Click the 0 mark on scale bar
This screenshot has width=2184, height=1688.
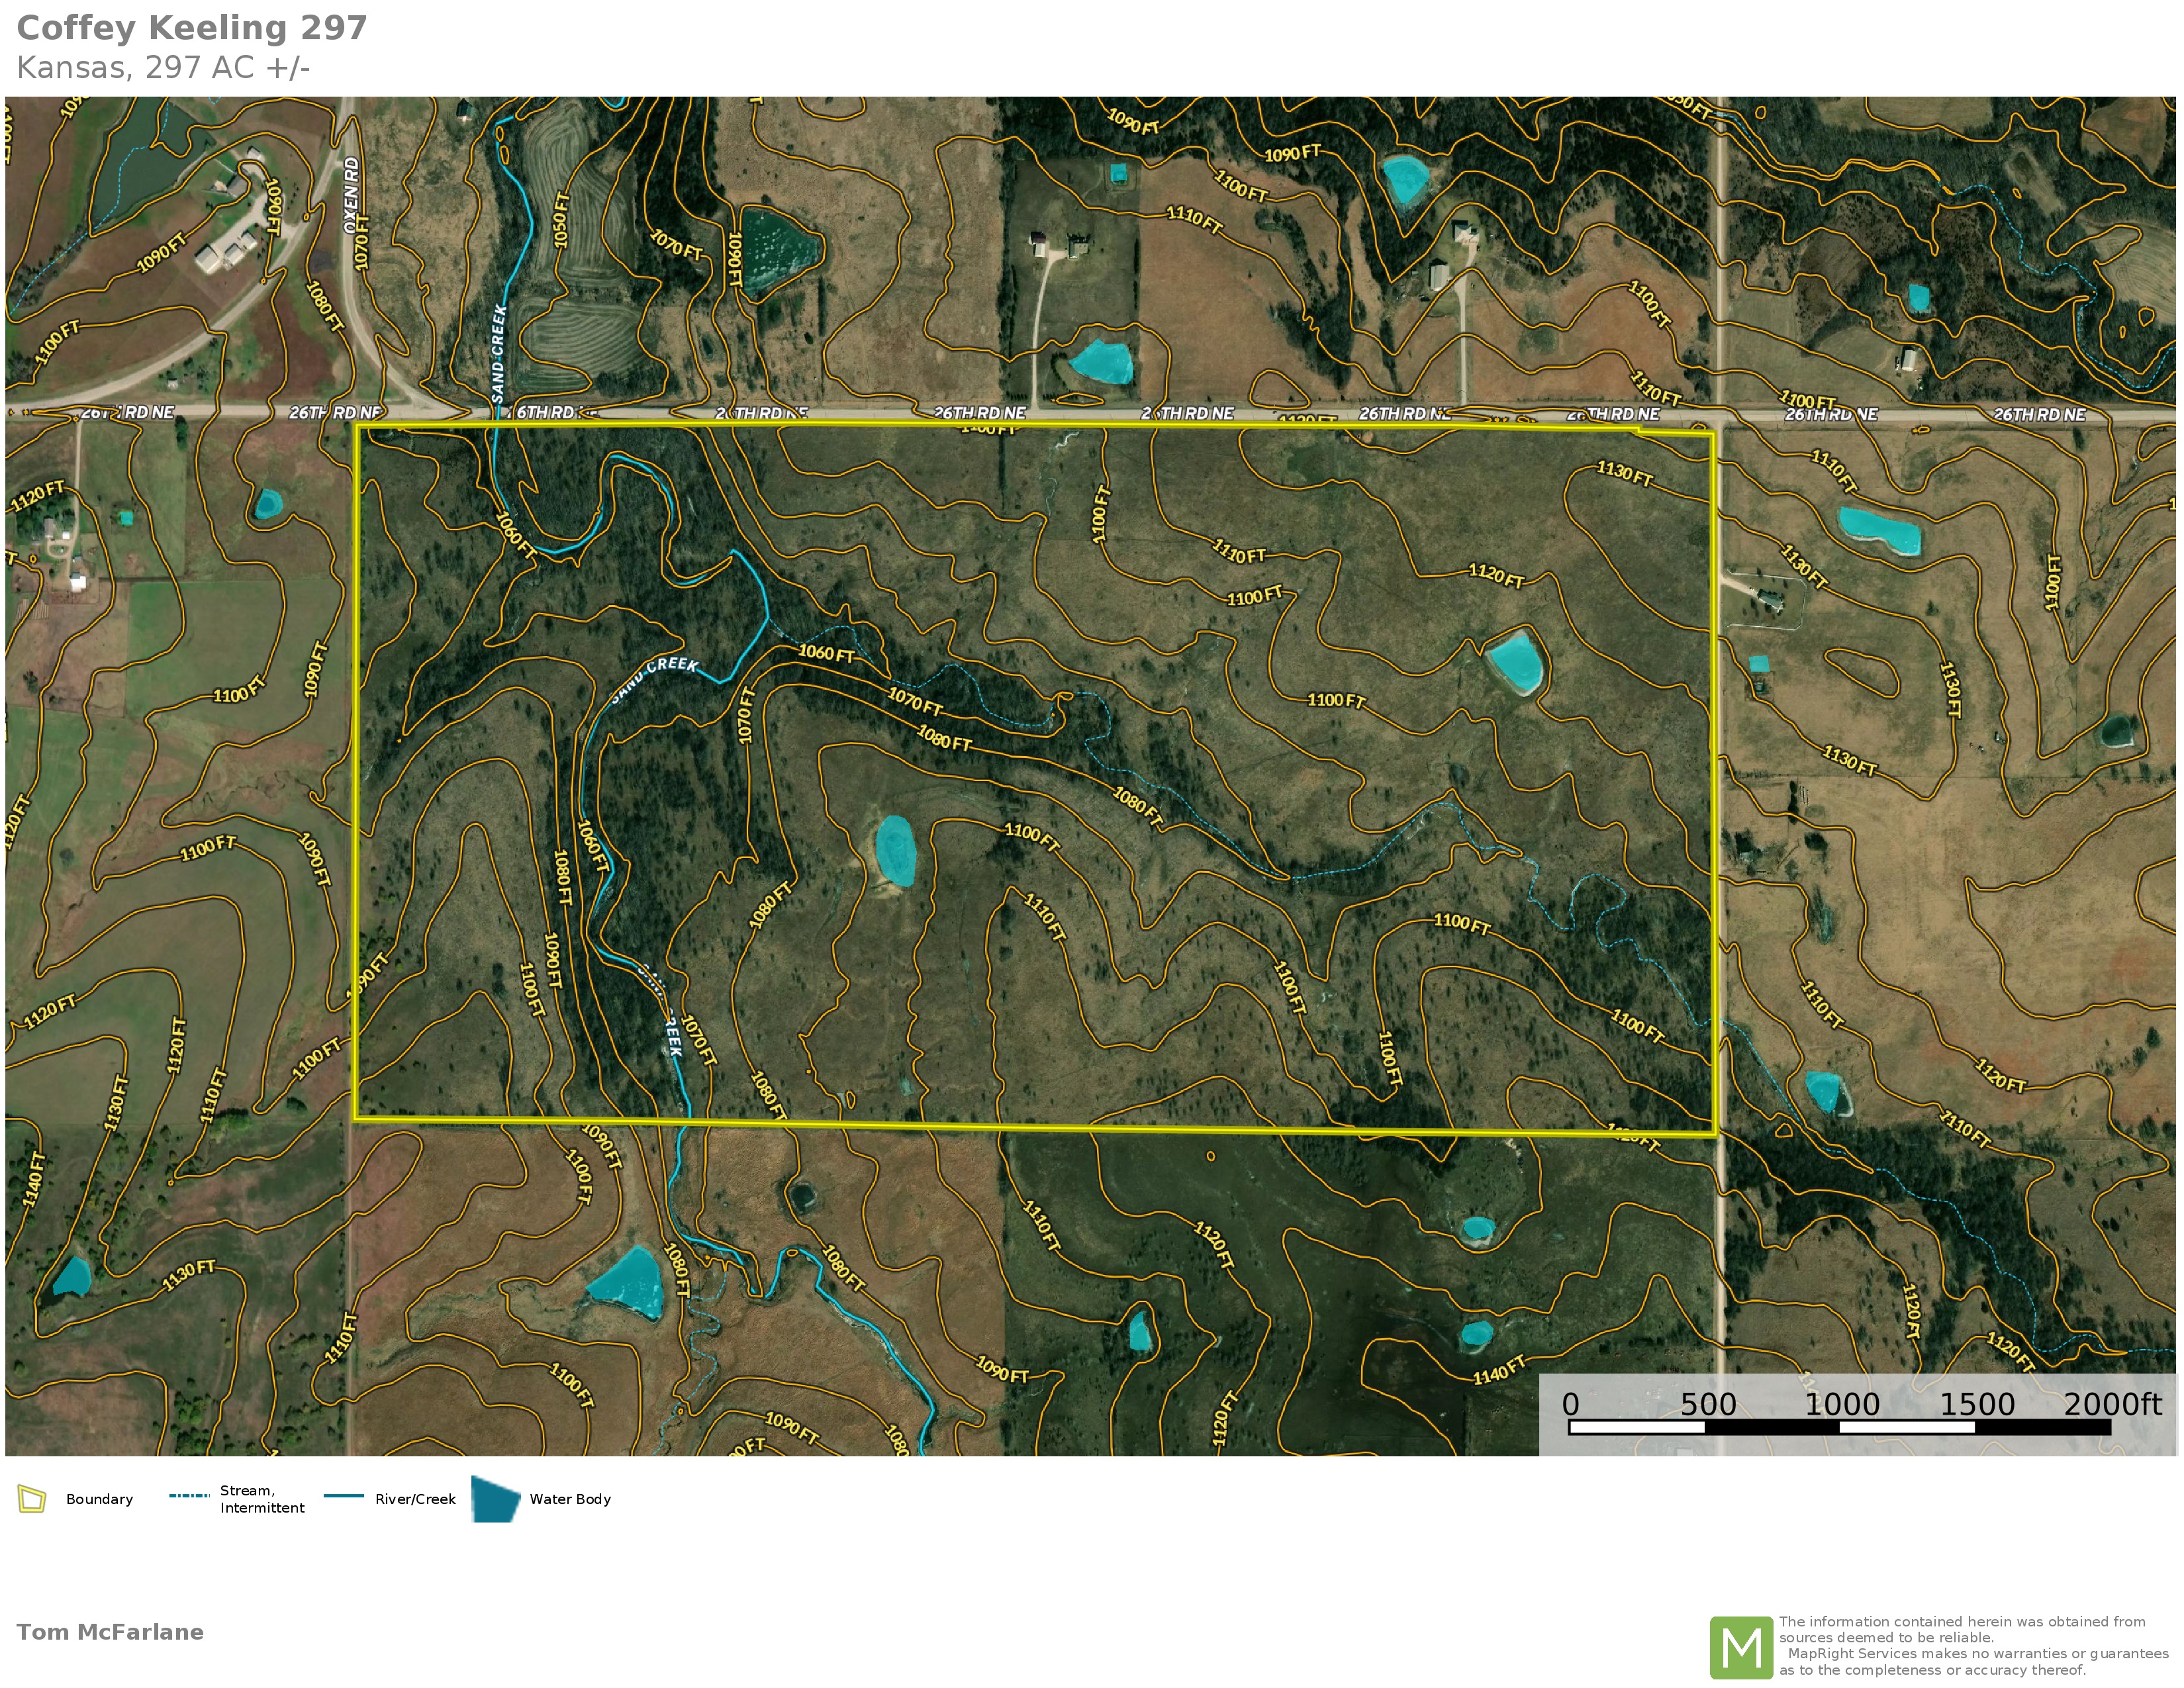pyautogui.click(x=1570, y=1404)
